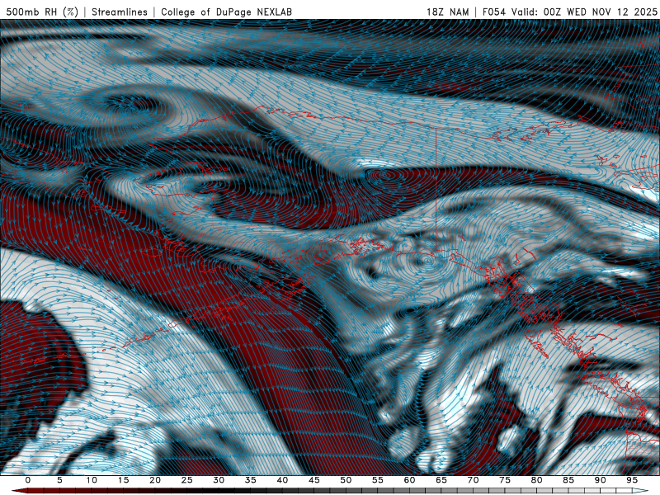Click the "65" colorbar tick label

pos(441,480)
